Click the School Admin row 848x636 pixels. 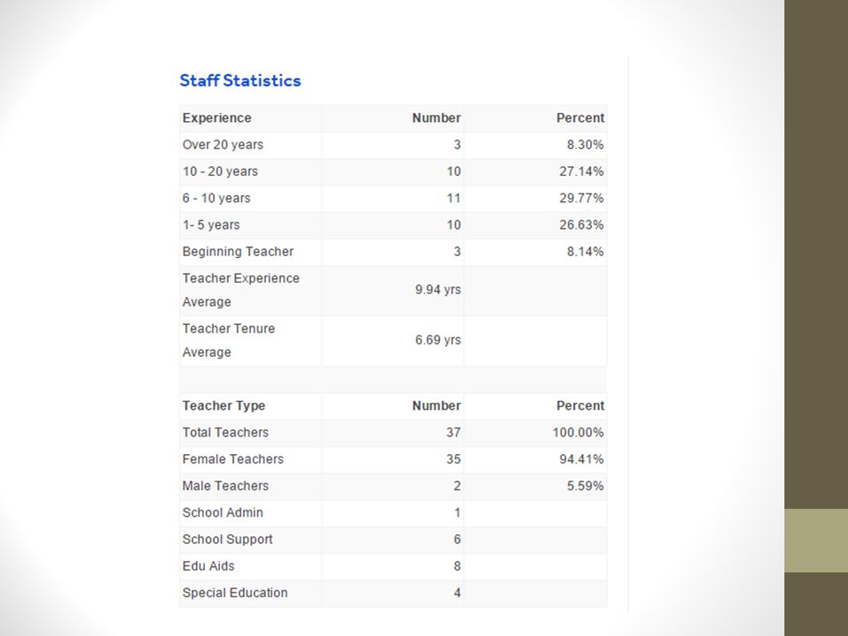point(393,512)
